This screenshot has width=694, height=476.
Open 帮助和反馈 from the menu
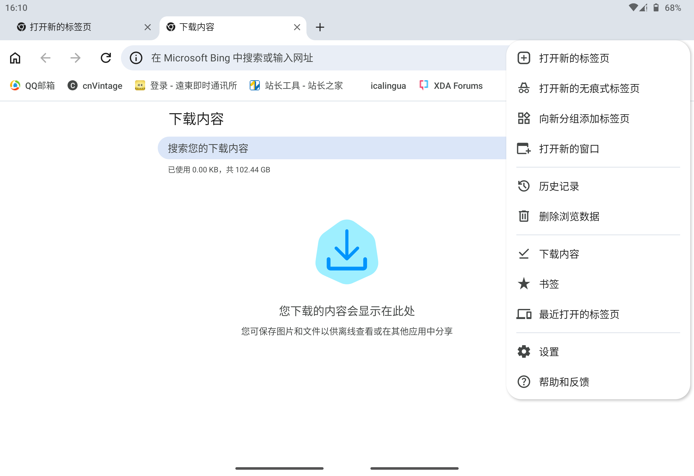[598, 382]
